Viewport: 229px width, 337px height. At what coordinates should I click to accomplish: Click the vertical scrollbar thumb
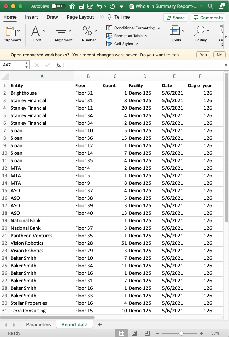[226, 148]
